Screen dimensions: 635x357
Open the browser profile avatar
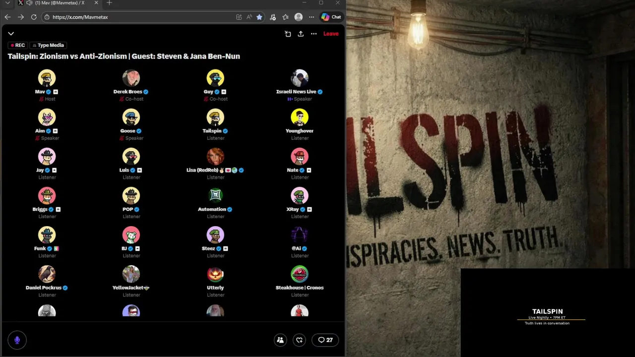(x=299, y=17)
